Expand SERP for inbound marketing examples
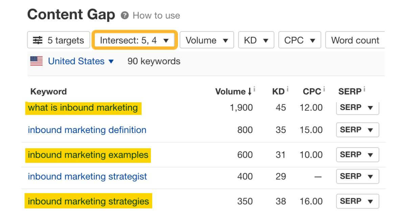 (x=357, y=155)
